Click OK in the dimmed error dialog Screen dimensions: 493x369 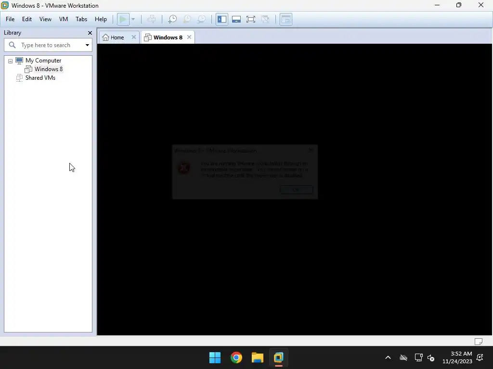click(x=296, y=189)
